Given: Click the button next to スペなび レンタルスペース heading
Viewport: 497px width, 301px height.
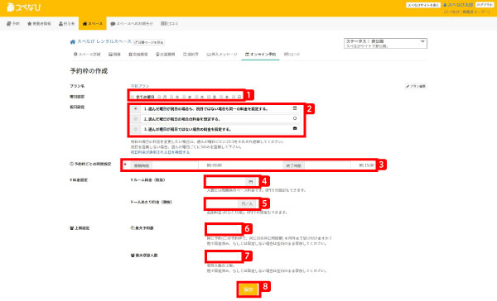Looking at the screenshot, I should coord(148,42).
